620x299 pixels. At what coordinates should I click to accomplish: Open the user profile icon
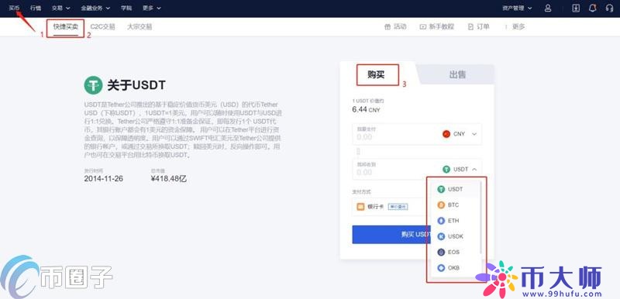[x=548, y=8]
